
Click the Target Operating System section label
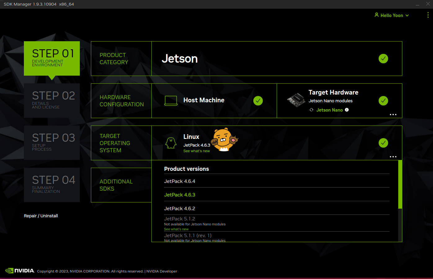[115, 143]
